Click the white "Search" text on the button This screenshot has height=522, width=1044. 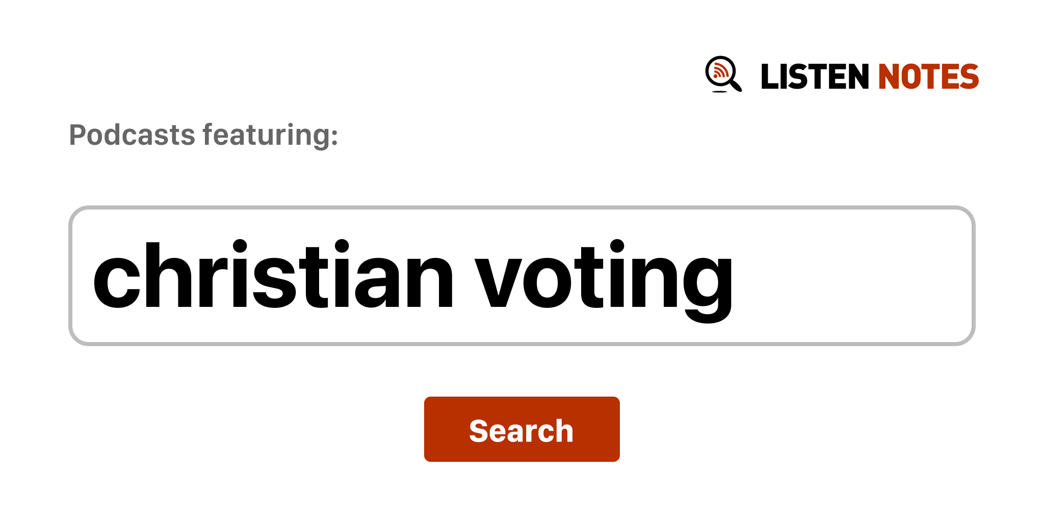pyautogui.click(x=521, y=430)
